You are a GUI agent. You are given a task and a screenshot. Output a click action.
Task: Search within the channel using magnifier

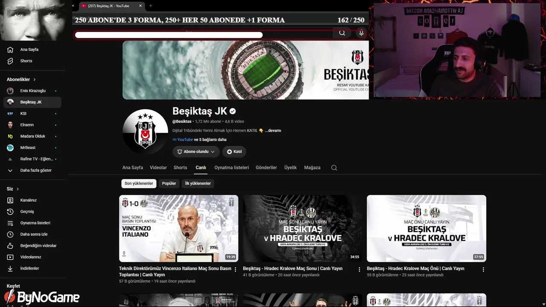tap(334, 168)
